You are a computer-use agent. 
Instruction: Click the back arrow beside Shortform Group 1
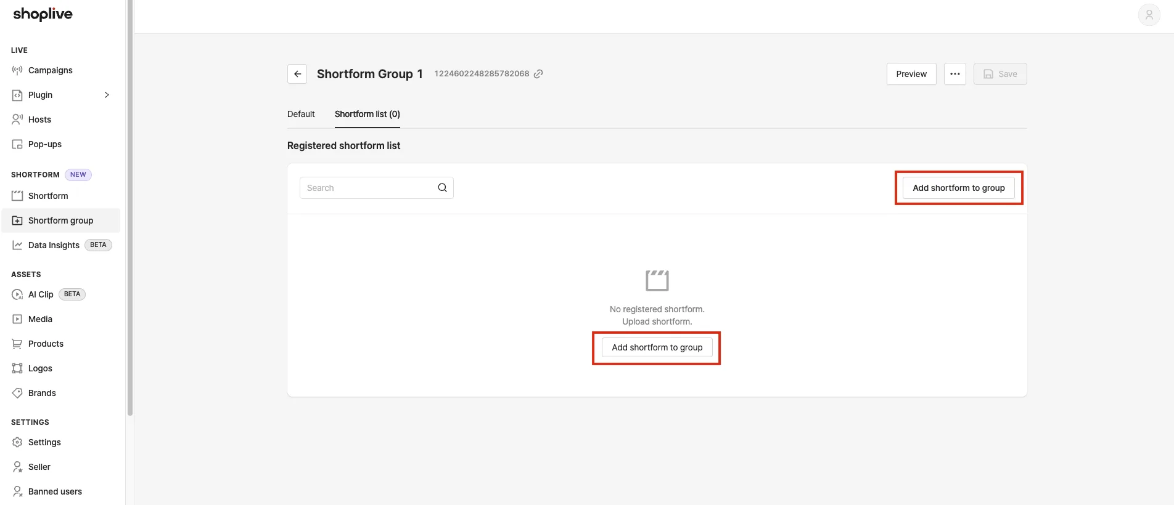(x=297, y=74)
